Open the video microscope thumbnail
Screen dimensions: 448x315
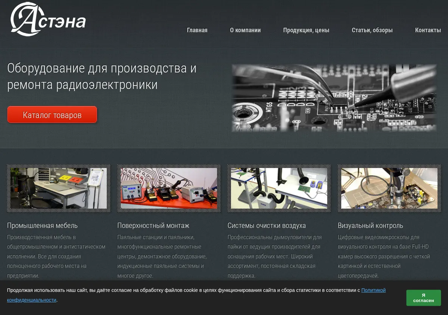389,188
